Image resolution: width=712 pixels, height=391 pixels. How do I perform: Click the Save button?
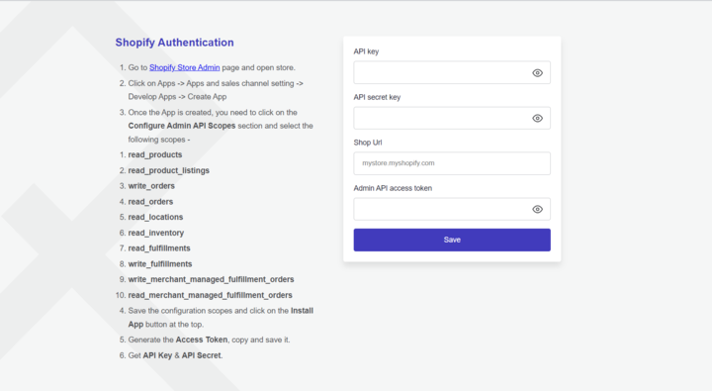point(452,240)
